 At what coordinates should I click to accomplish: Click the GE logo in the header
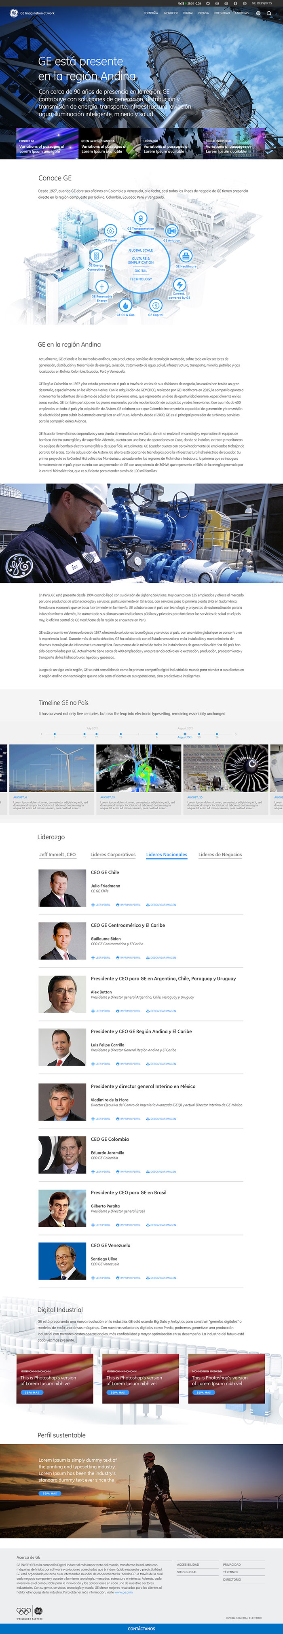(13, 13)
